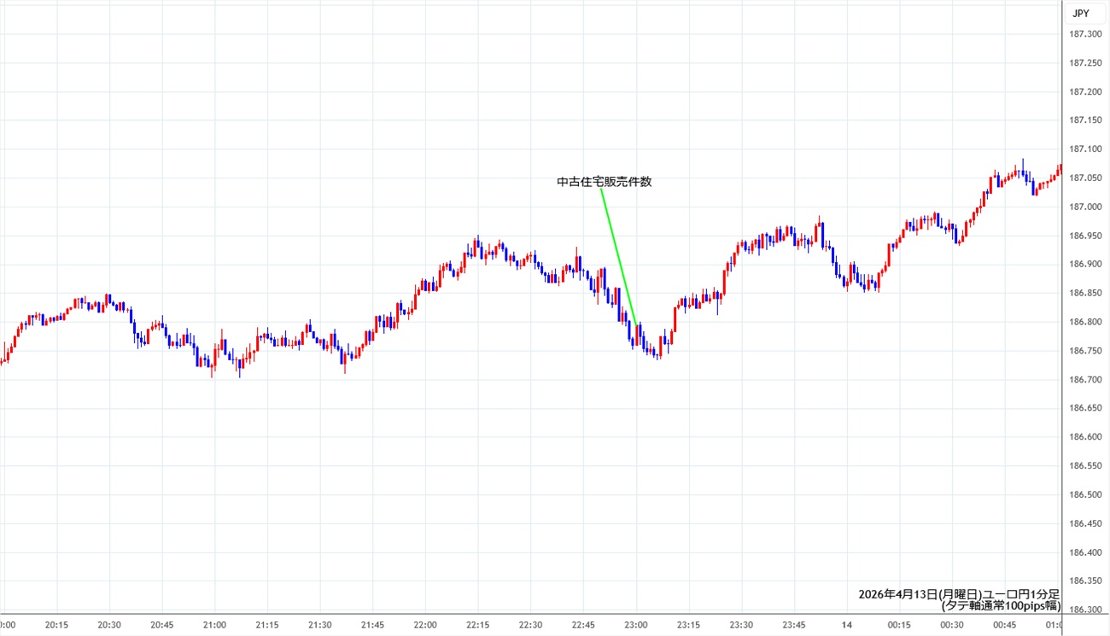Viewport: 1110px width, 636px height.
Task: Click the 186.750 price axis label
Action: pos(1084,351)
